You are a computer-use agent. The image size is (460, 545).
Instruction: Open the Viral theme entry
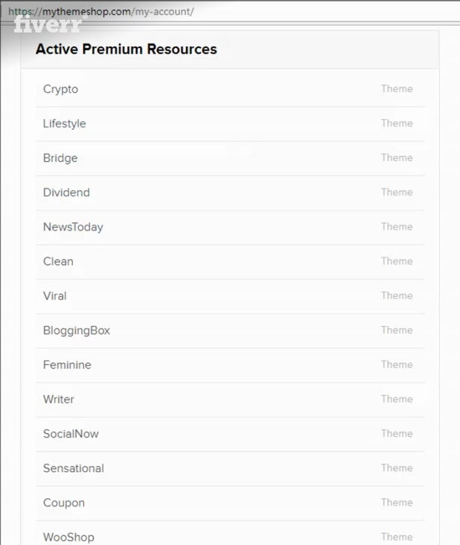click(230, 295)
